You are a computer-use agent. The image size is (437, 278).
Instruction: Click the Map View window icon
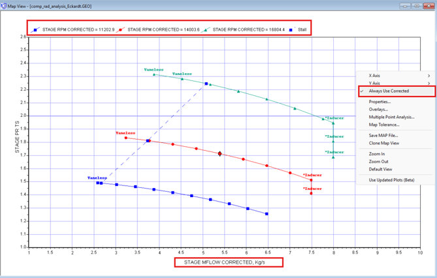click(x=5, y=5)
